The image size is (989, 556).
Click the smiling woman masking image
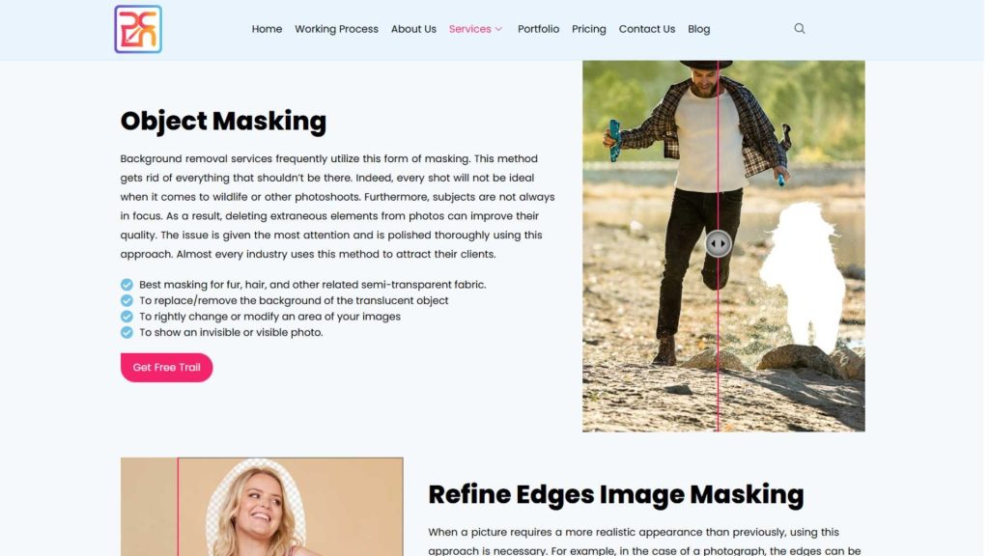pyautogui.click(x=262, y=507)
